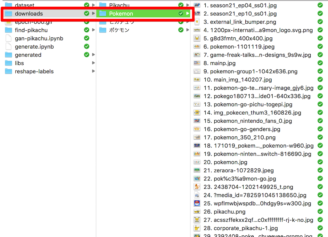Screen dimensions: 328x237
Task: Expand the ポケモン folder arrow
Action: [188, 30]
